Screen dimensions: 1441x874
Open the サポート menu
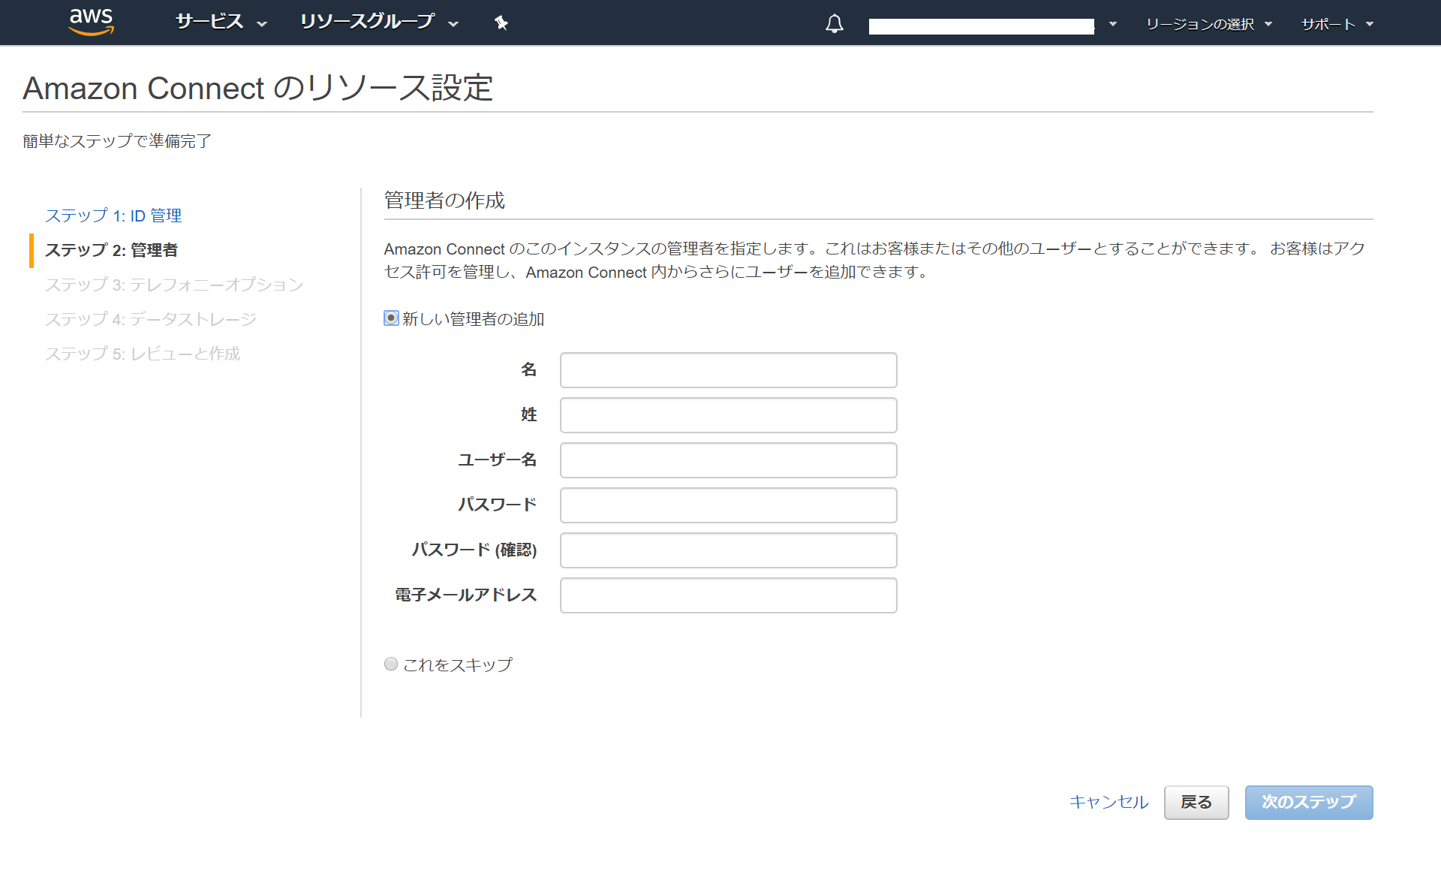(x=1337, y=24)
